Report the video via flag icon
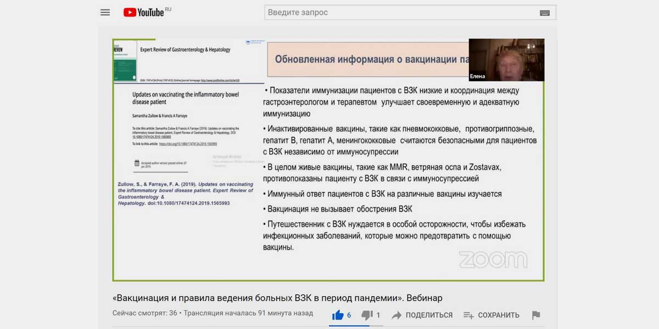The image size is (659, 329). (536, 315)
